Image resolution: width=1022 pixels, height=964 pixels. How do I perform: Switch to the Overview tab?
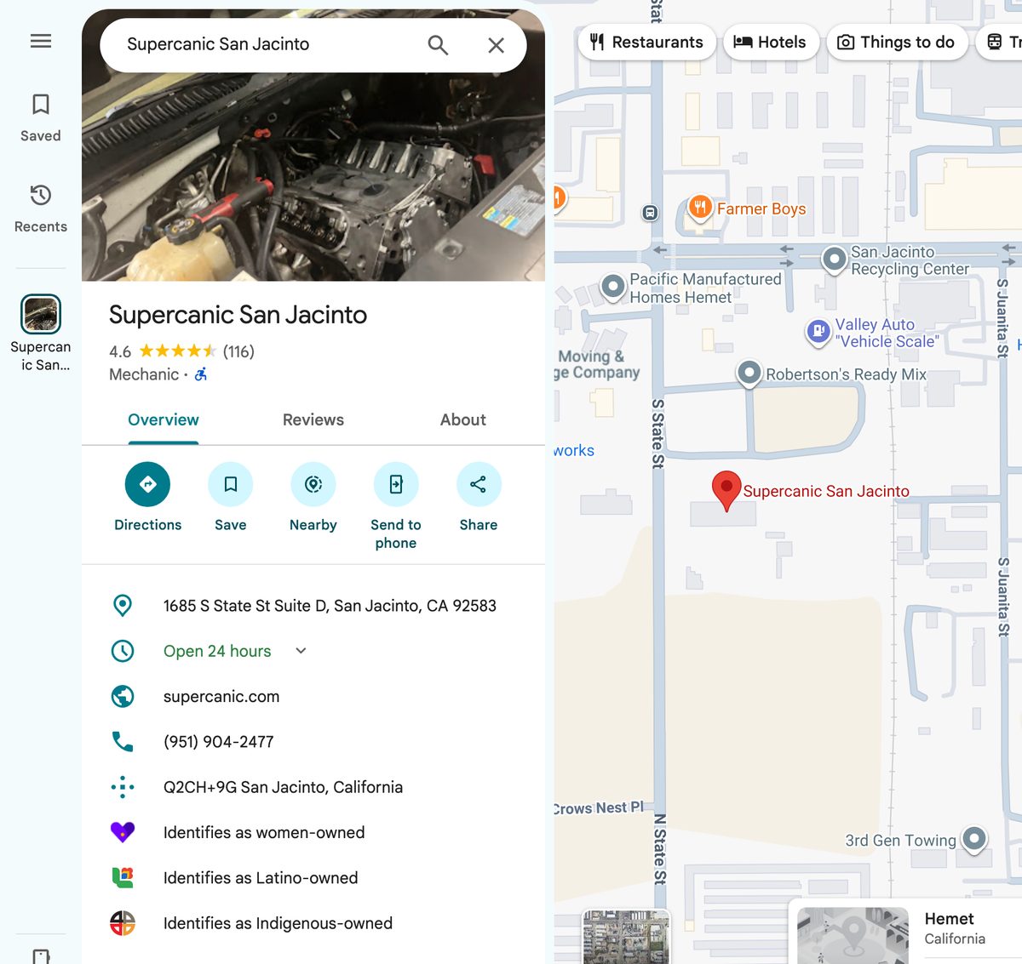[x=164, y=420]
